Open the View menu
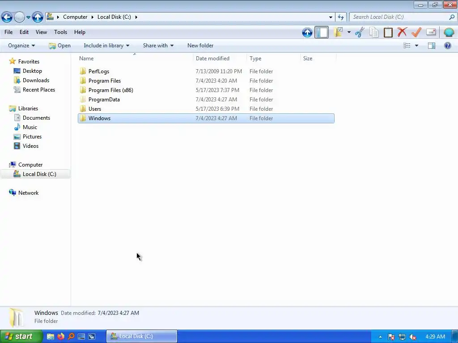 pyautogui.click(x=41, y=32)
